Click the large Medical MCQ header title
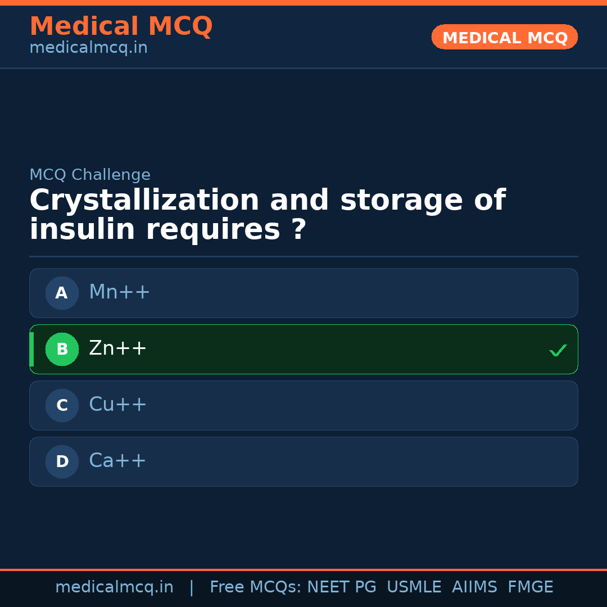607x607 pixels. pyautogui.click(x=121, y=26)
